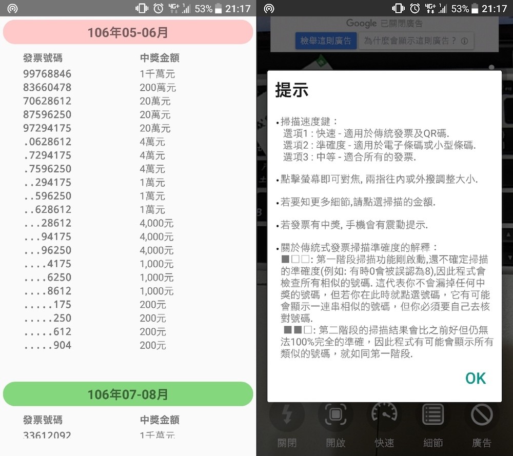
Task: Select invoice number 70628612
Action: [47, 101]
